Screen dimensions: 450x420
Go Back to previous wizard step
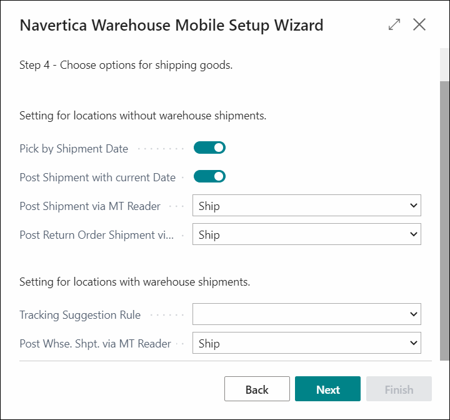tap(257, 389)
